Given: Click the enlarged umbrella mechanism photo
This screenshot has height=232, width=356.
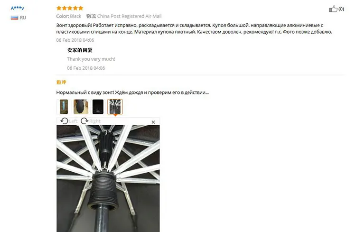Looking at the screenshot, I should pyautogui.click(x=108, y=178).
